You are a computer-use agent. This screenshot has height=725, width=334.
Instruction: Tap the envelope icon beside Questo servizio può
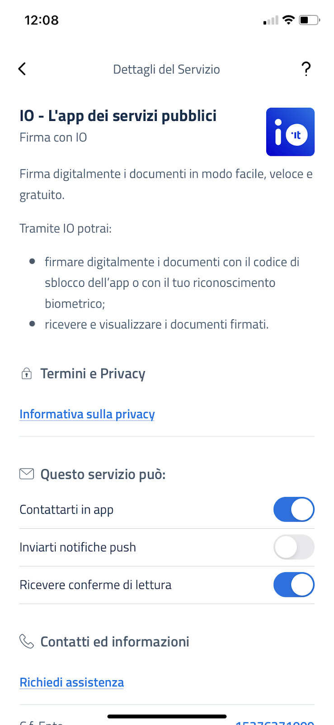pyautogui.click(x=27, y=474)
